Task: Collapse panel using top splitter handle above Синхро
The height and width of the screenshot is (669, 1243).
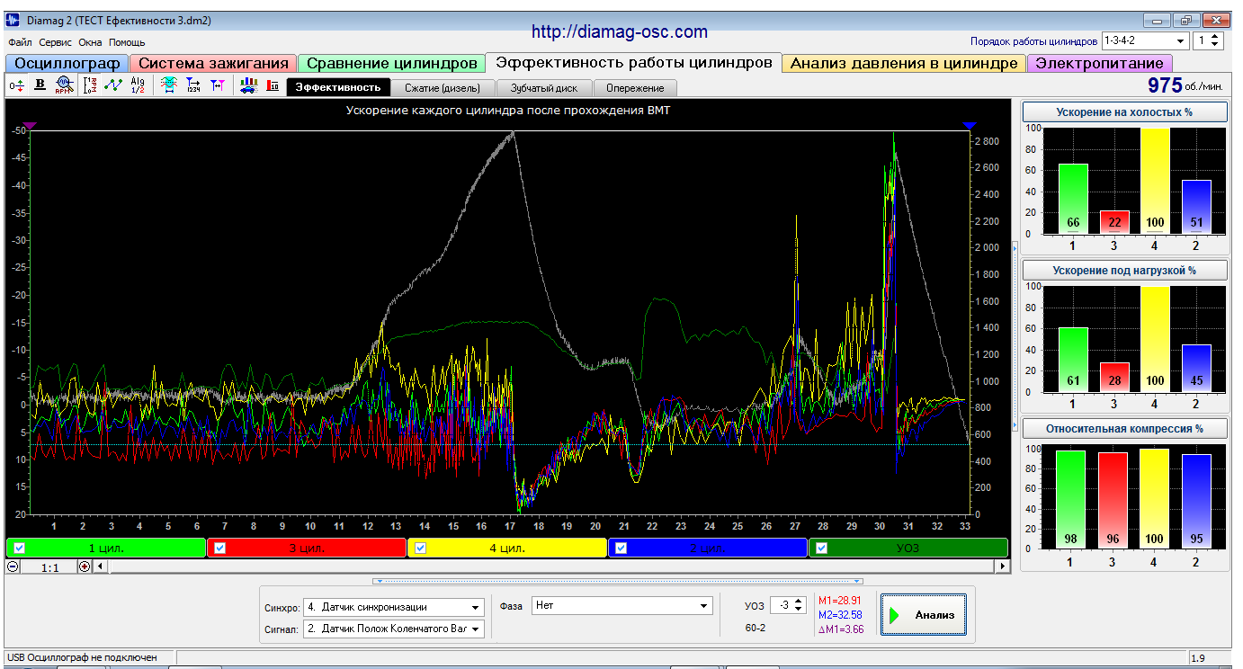Action: (x=617, y=581)
